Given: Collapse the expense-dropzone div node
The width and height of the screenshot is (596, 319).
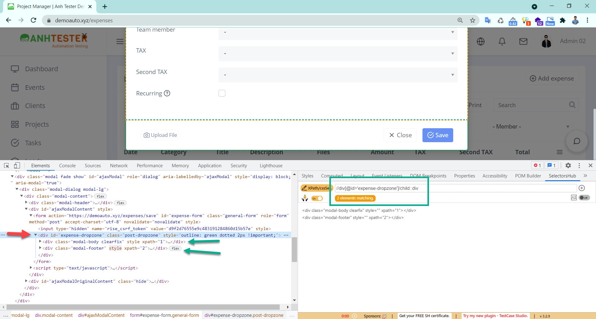Looking at the screenshot, I should pyautogui.click(x=35, y=235).
